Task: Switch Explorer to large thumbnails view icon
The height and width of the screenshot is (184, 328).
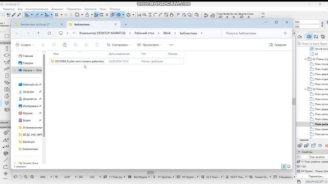Action: click(289, 167)
